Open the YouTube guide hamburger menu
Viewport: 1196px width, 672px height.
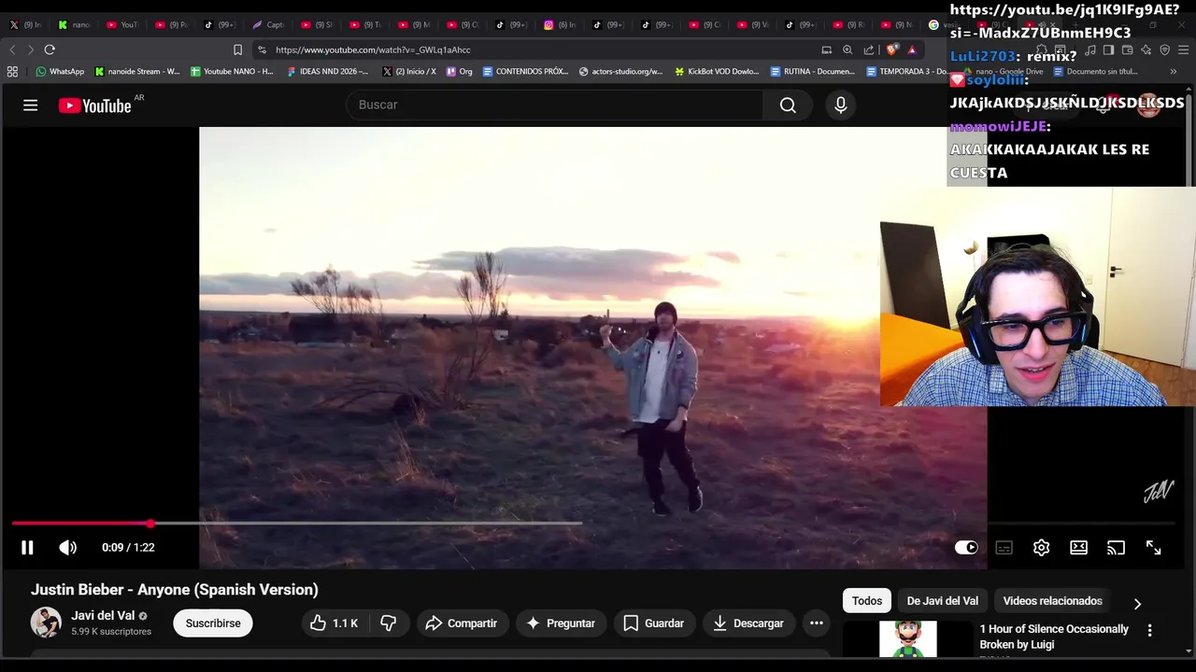pos(31,105)
